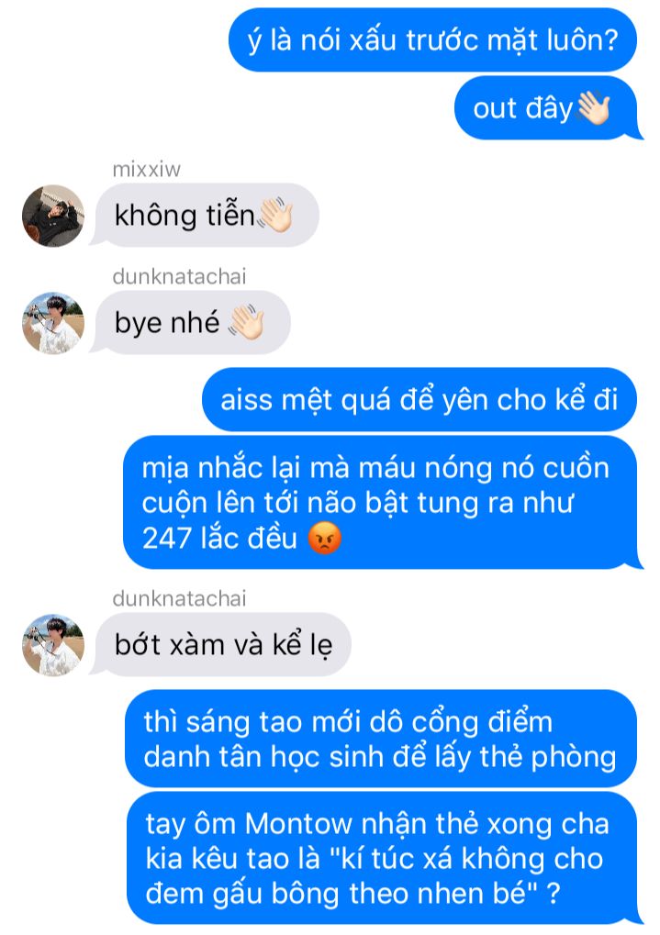660x935 pixels.
Task: Tap the 'out đây' message bubble
Action: tap(546, 108)
